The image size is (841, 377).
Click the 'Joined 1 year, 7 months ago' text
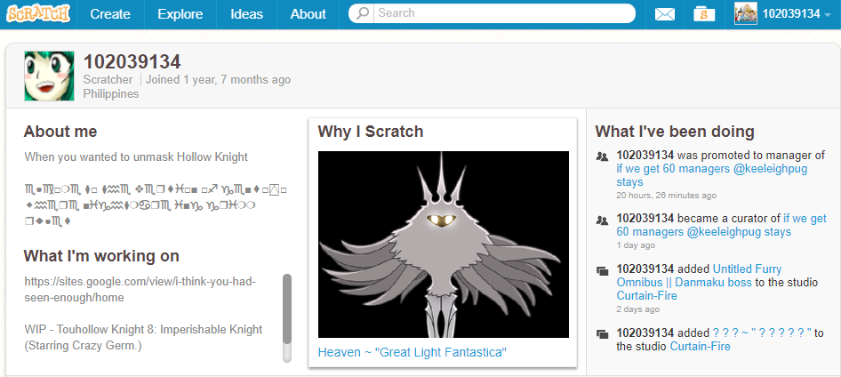pyautogui.click(x=219, y=80)
